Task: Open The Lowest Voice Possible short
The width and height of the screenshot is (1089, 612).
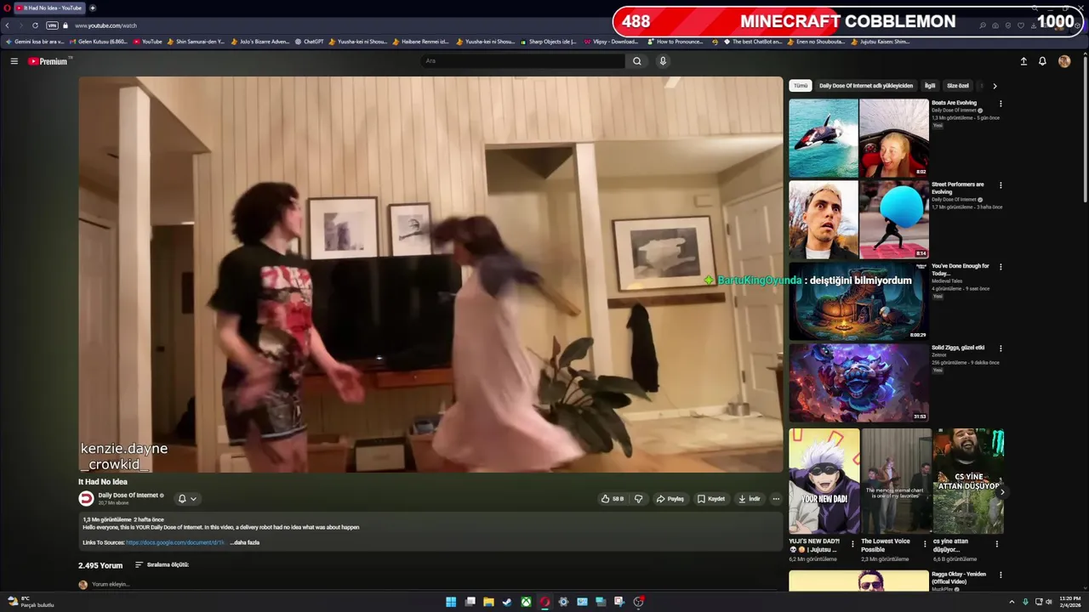Action: 896,481
